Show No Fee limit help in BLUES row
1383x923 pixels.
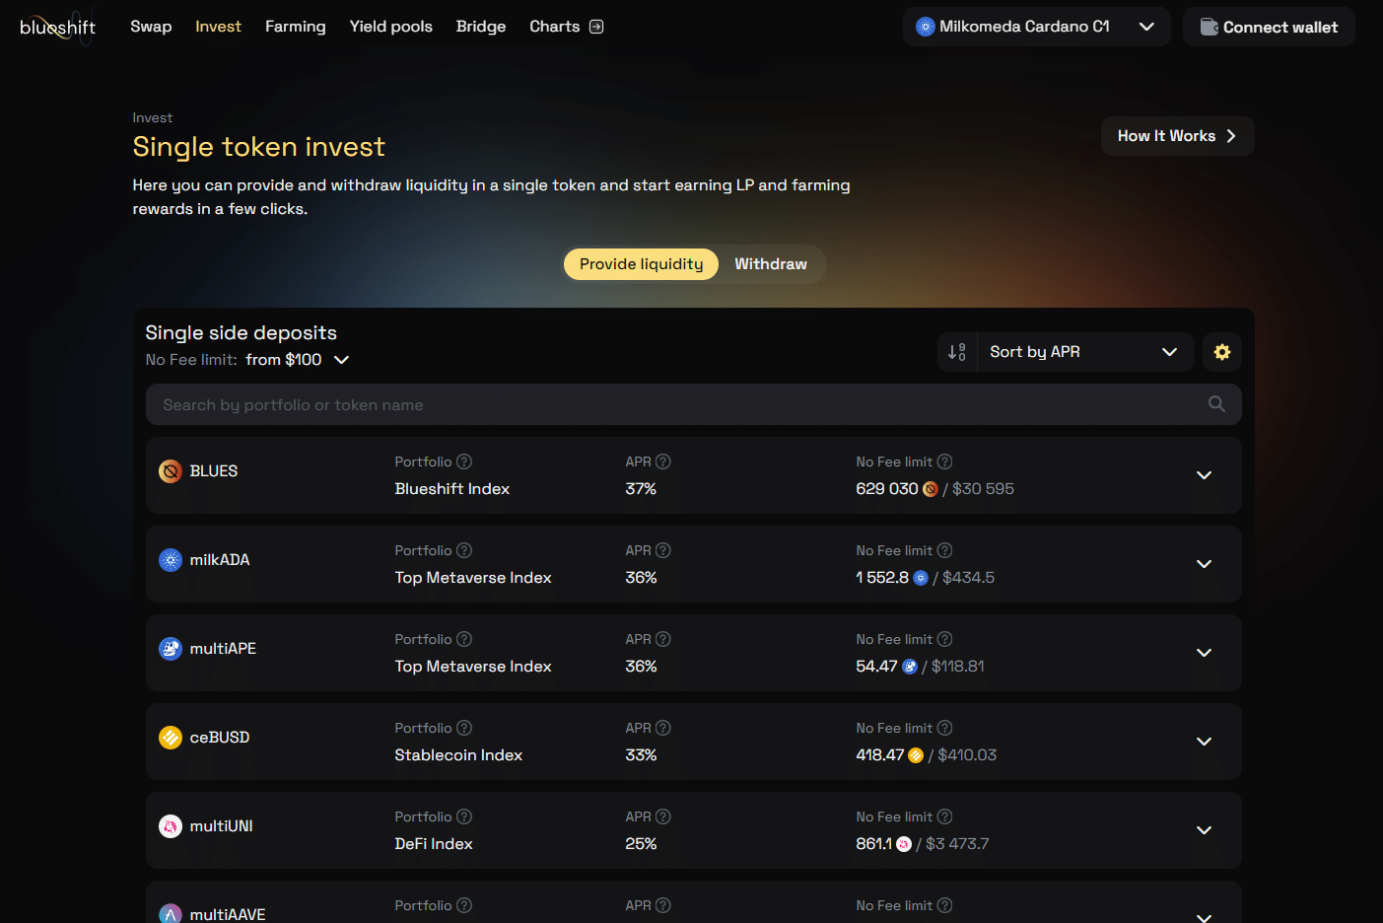(944, 461)
